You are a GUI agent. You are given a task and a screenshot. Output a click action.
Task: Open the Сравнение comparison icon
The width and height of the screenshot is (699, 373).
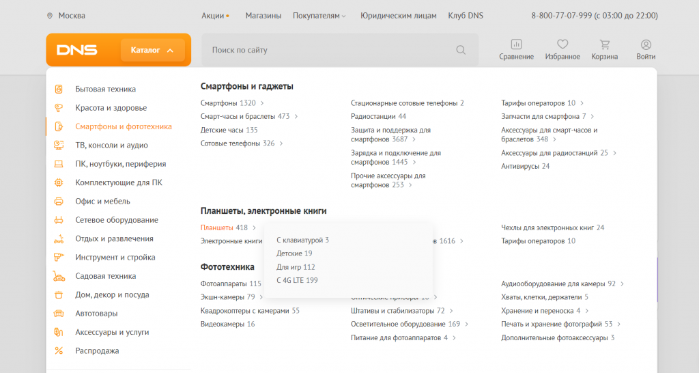tap(516, 44)
